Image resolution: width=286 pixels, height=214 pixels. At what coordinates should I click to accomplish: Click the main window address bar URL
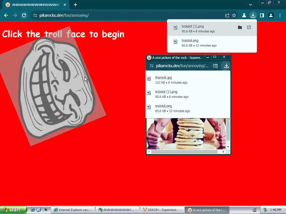coord(64,16)
